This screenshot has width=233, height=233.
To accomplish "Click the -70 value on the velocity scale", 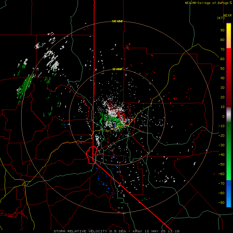I will point(221,184).
